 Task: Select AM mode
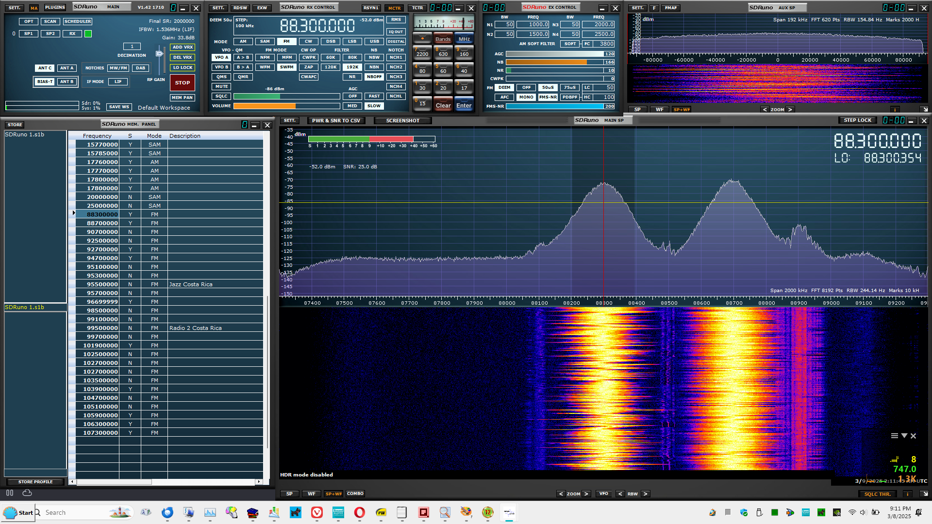243,41
